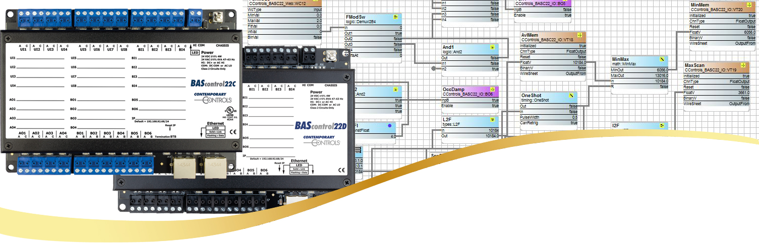Click the In2 row of And1
Viewport: 759px width, 244px height.
(x=470, y=69)
